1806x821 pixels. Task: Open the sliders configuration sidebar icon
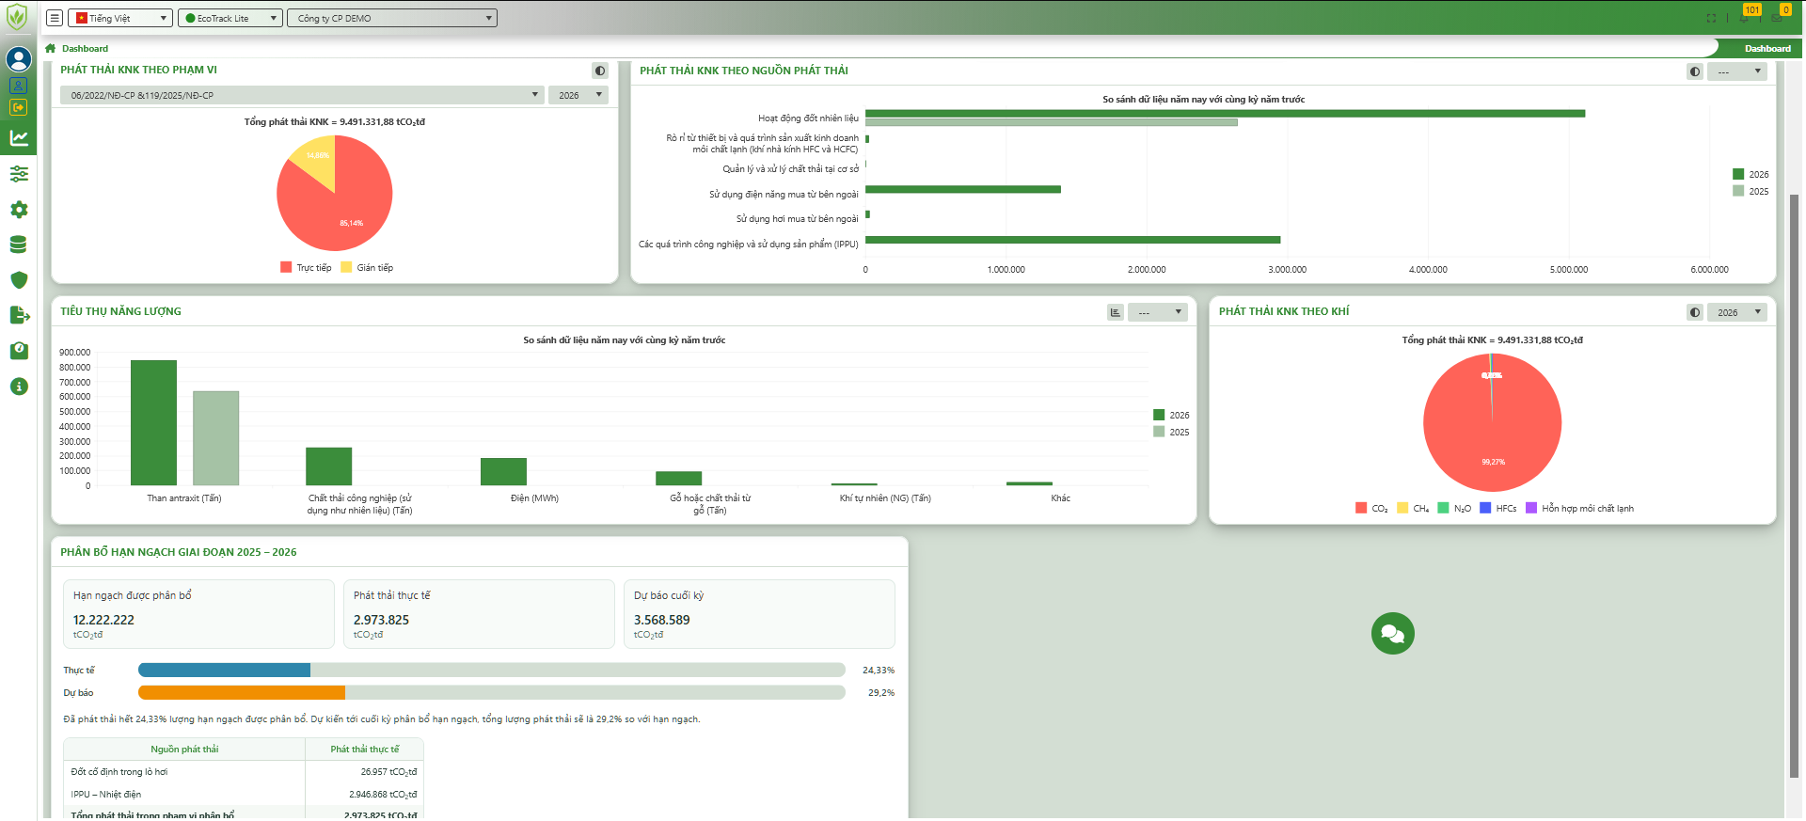click(x=19, y=174)
